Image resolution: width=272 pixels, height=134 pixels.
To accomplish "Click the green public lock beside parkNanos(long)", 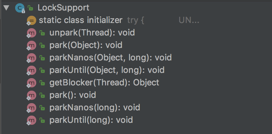I will (x=42, y=108).
